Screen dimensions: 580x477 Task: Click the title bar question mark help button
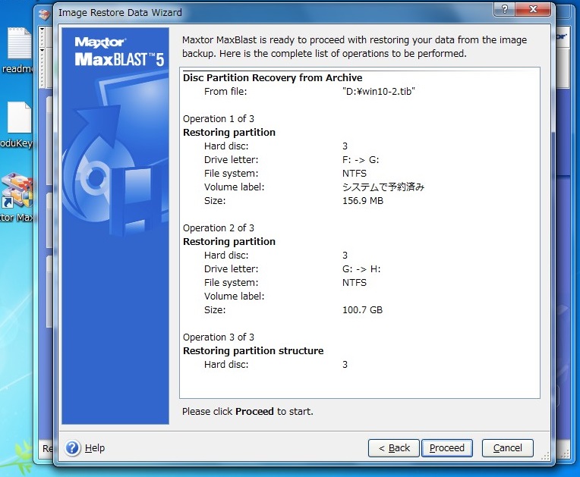504,9
